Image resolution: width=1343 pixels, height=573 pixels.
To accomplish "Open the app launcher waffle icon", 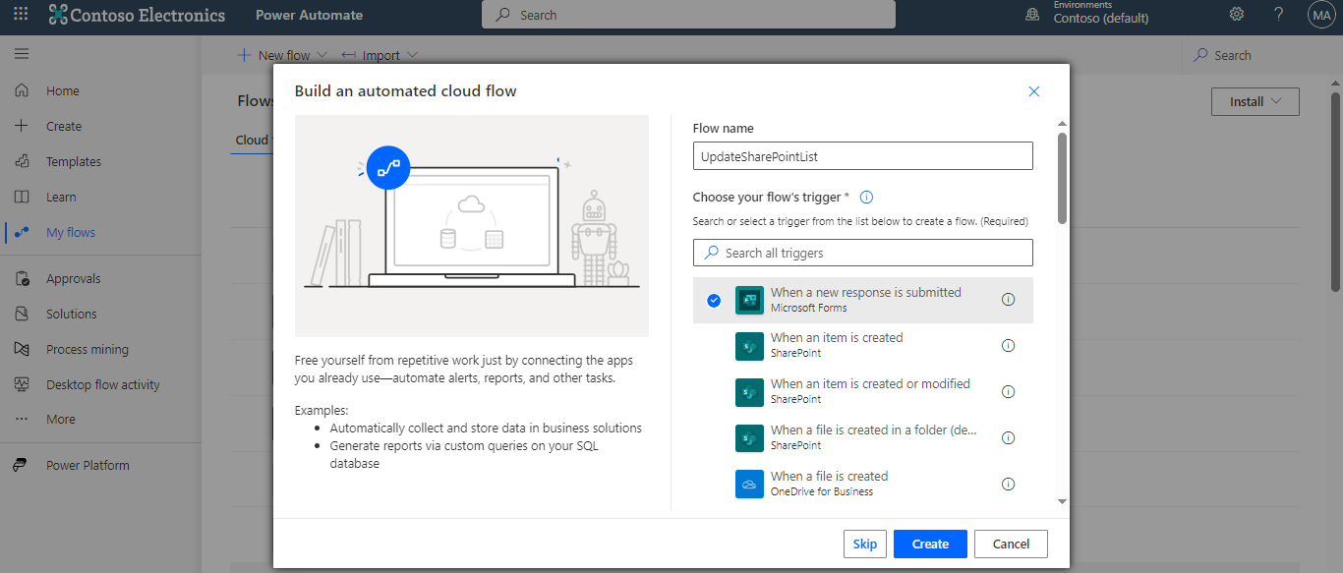I will (x=21, y=15).
